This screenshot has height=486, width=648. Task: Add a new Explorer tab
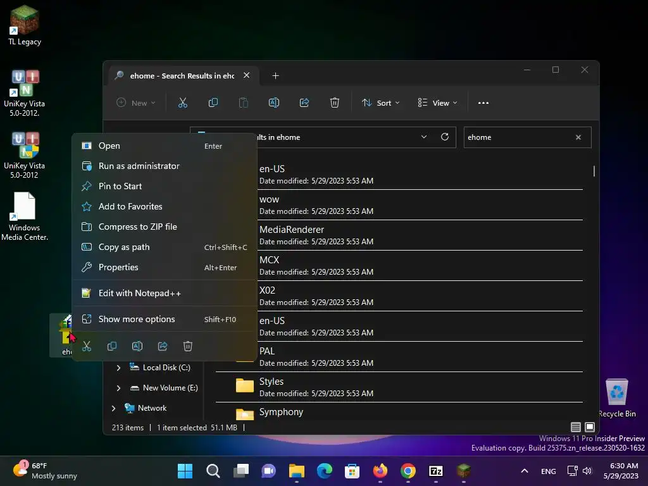276,76
